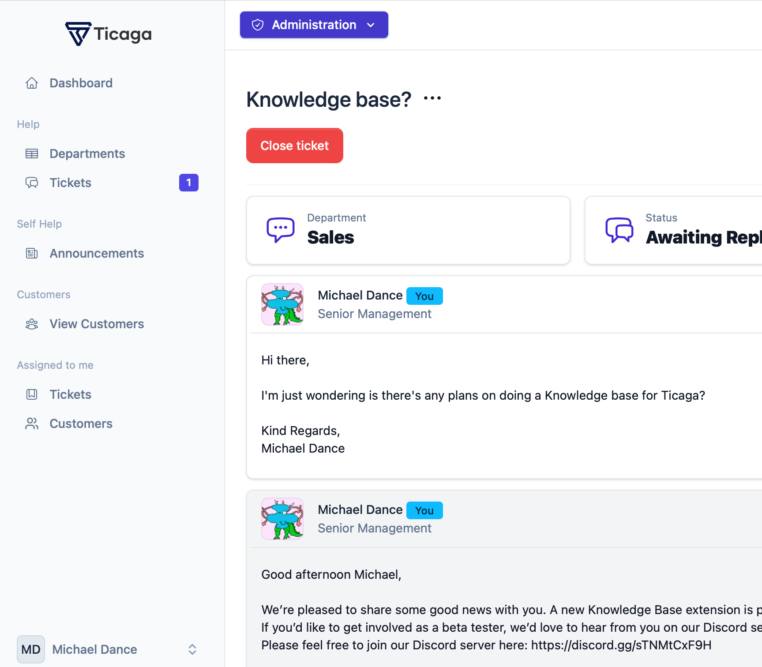This screenshot has height=667, width=762.
Task: Open the three-dot ticket options menu
Action: (x=432, y=98)
